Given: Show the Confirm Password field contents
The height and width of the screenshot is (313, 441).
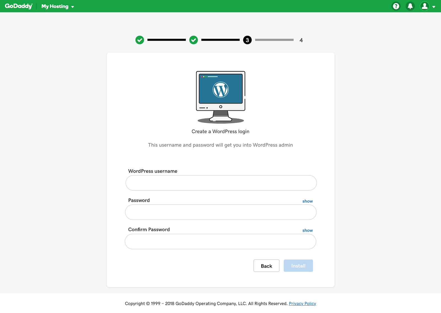Looking at the screenshot, I should (308, 230).
